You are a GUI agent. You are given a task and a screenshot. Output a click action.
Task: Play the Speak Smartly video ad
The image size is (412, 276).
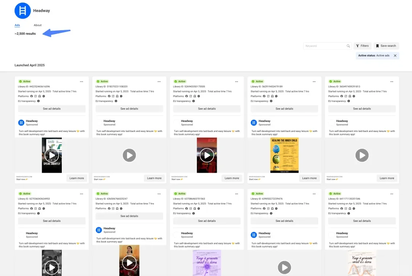pos(52,156)
